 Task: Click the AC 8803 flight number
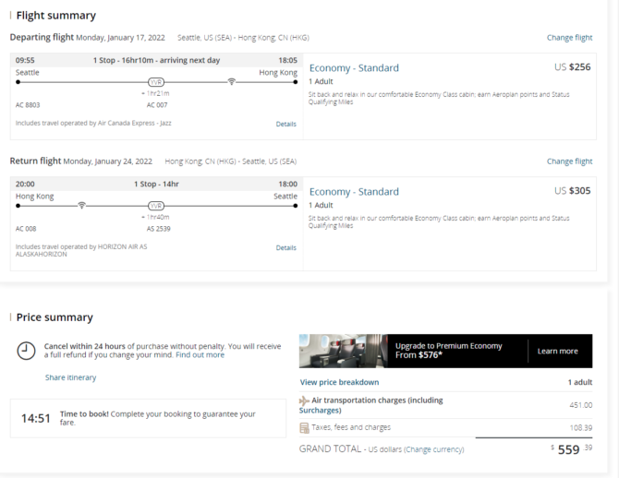point(28,105)
